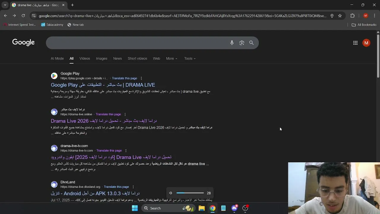Click the browser address bar URL
Image resolution: width=380 pixels, height=214 pixels.
point(183,16)
